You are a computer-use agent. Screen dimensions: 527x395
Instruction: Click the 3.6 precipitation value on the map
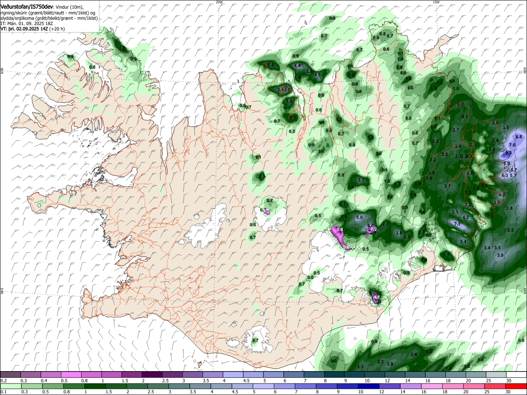[x=287, y=90]
